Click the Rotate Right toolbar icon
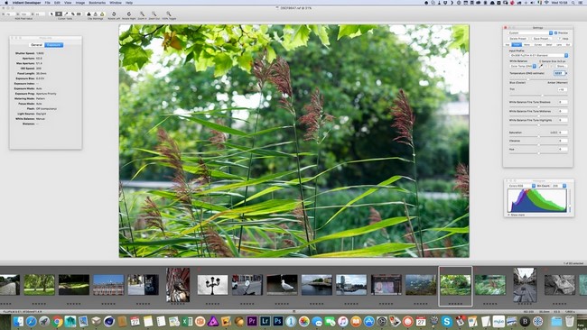This screenshot has width=587, height=330. click(129, 14)
